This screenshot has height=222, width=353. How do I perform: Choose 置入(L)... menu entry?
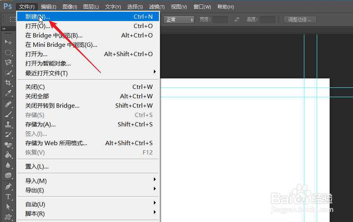coord(88,167)
